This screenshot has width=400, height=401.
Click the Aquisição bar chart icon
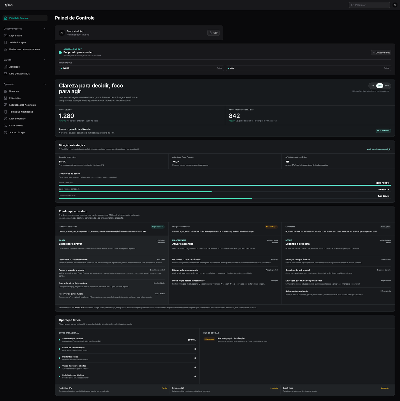pyautogui.click(x=6, y=67)
